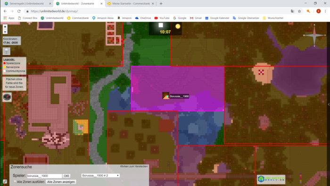Click the browser forward arrow
Viewport: 330px width, 186px height.
12,11
